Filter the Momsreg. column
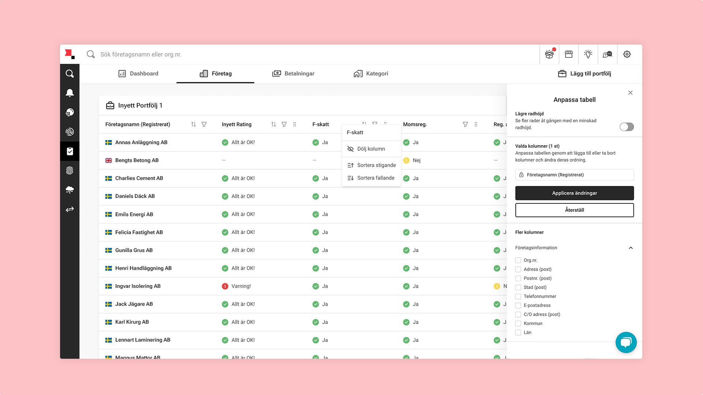 coord(465,124)
